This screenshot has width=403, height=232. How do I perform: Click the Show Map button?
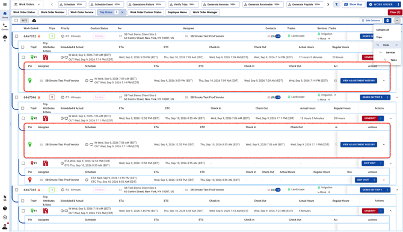353,4
